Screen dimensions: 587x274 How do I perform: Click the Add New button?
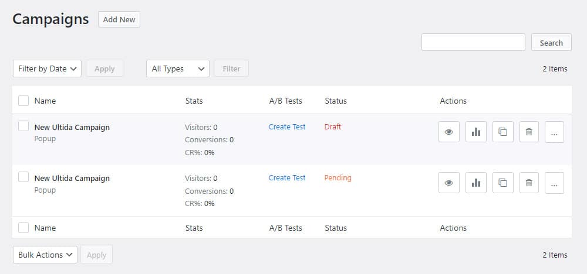(119, 19)
